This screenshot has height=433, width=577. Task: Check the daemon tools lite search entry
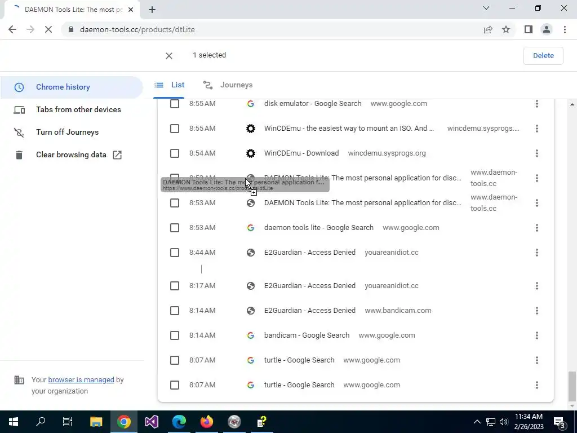pos(175,228)
